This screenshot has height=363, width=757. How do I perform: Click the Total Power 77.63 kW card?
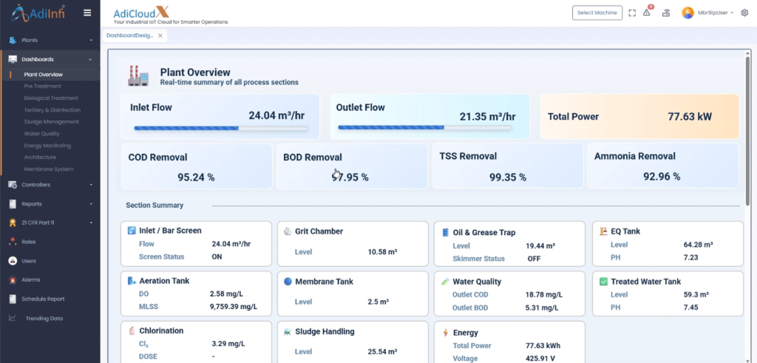click(639, 116)
